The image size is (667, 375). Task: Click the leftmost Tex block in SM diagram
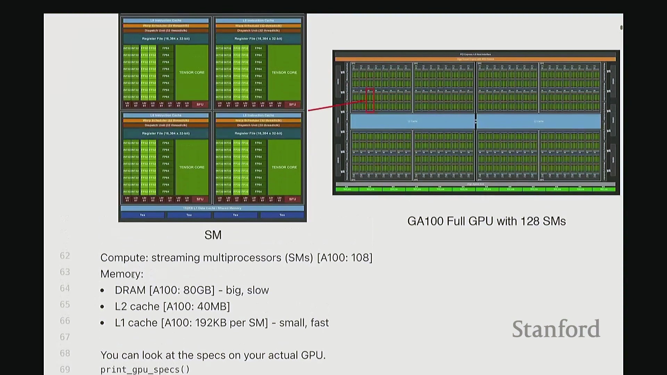tap(142, 215)
